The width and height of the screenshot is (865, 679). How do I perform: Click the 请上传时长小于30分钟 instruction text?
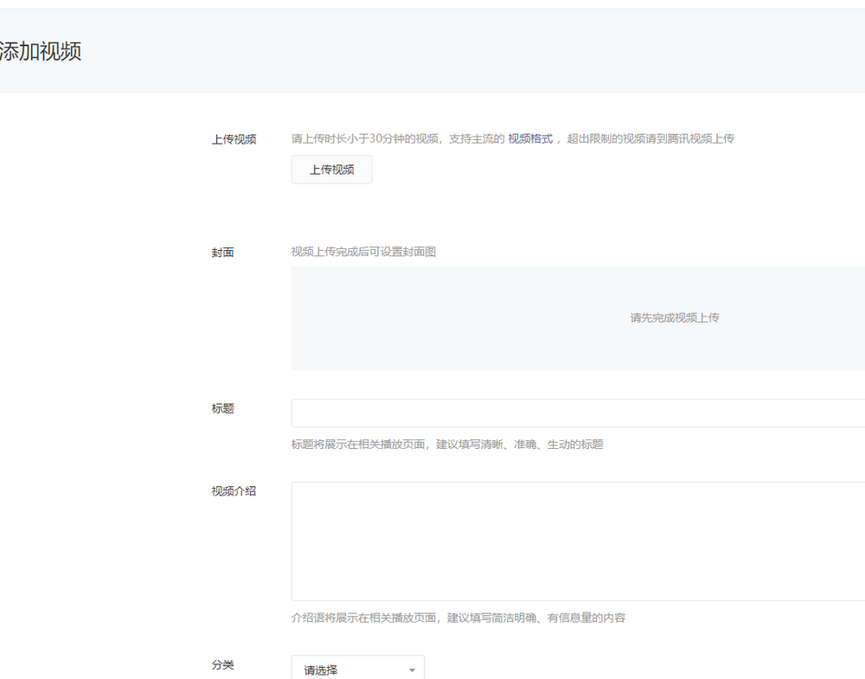(x=512, y=139)
